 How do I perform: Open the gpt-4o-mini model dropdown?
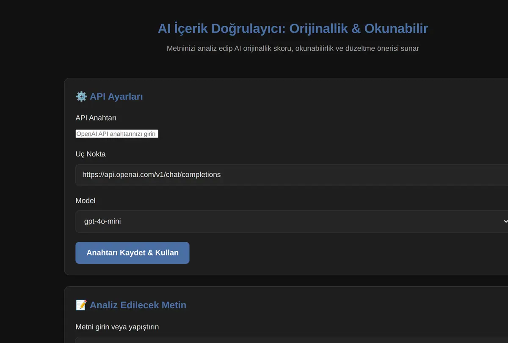pos(292,221)
